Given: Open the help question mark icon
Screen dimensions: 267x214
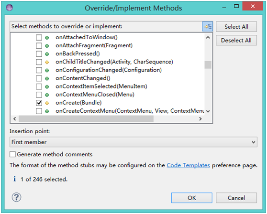Looking at the screenshot, I should (17, 197).
